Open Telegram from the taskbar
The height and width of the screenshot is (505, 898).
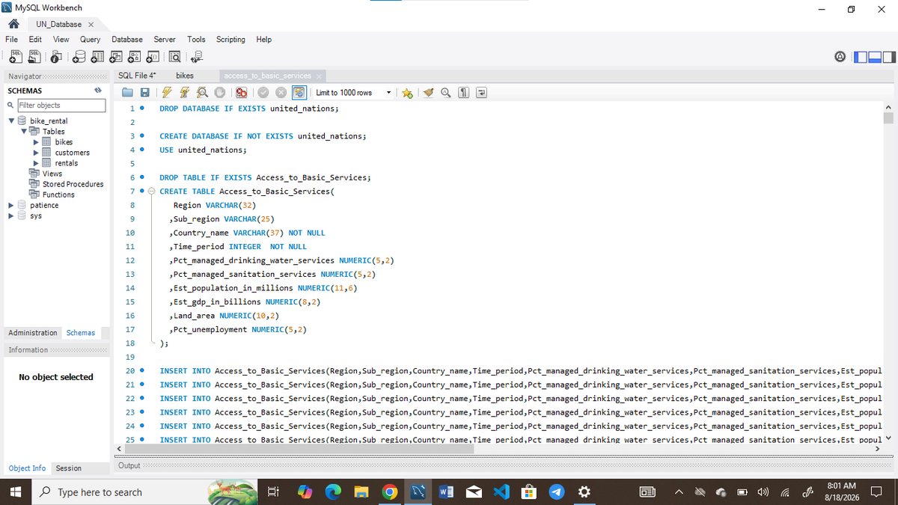pyautogui.click(x=556, y=492)
